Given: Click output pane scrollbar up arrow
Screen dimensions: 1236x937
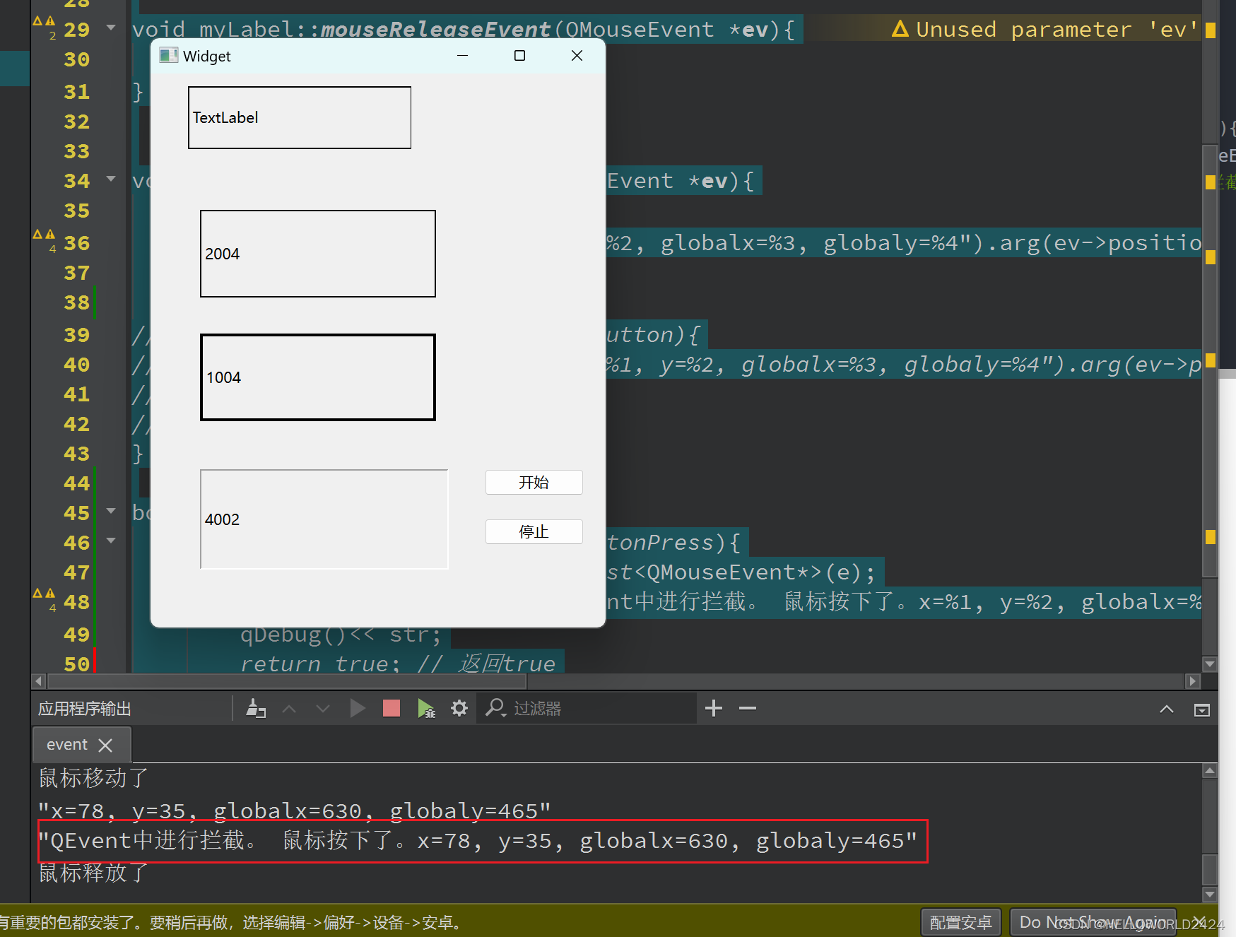Looking at the screenshot, I should (x=1209, y=771).
